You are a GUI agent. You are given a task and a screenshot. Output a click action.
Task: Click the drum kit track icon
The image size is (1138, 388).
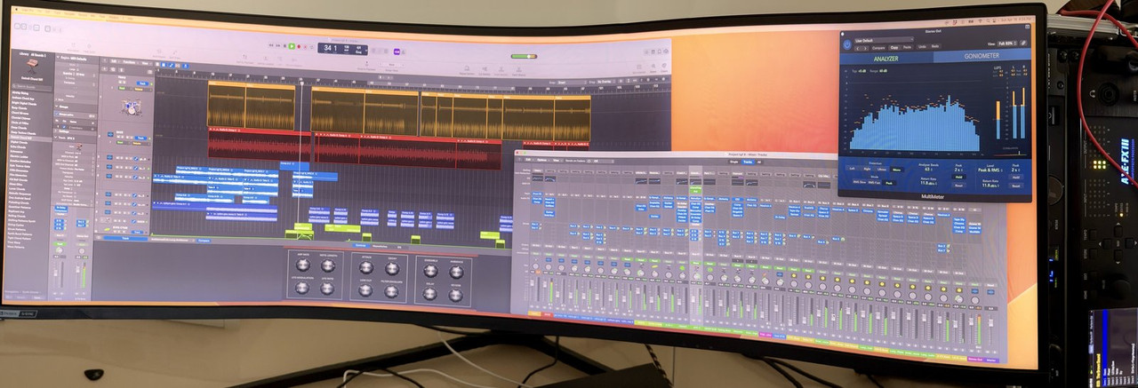point(133,107)
